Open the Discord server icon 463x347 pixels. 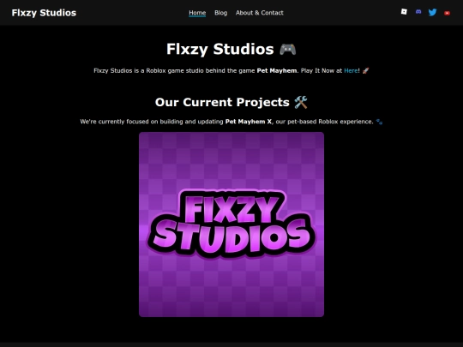(x=418, y=12)
